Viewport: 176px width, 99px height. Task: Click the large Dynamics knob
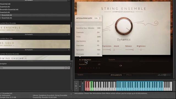tap(124, 26)
